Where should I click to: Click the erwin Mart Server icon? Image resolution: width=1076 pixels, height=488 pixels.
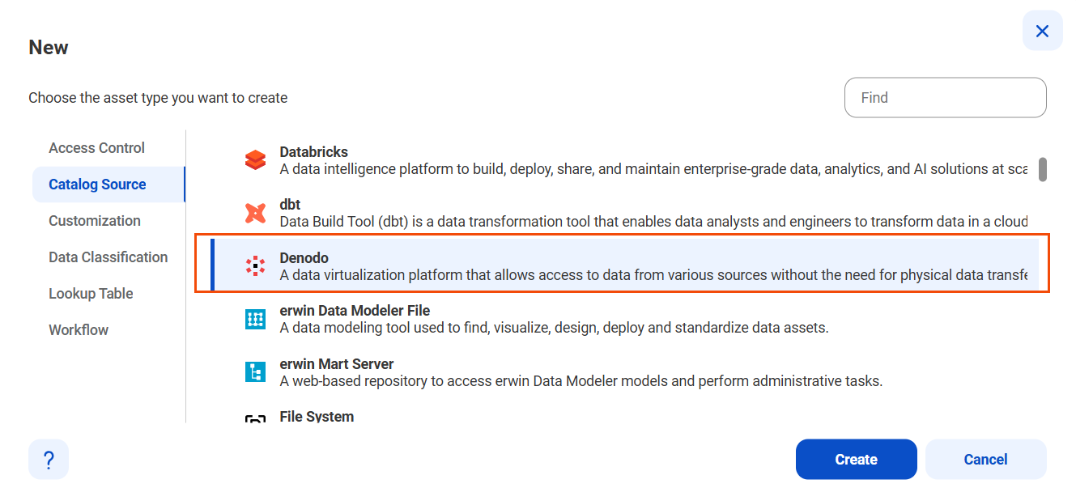tap(255, 372)
